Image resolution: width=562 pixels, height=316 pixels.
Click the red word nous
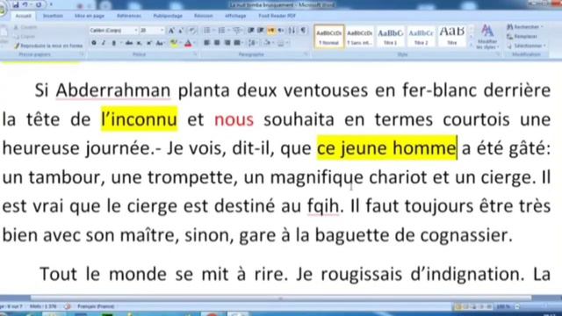pyautogui.click(x=234, y=119)
